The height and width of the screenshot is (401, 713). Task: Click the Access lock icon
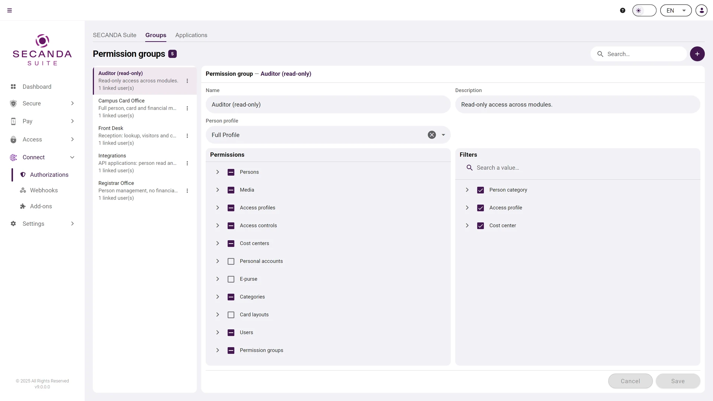pos(13,140)
